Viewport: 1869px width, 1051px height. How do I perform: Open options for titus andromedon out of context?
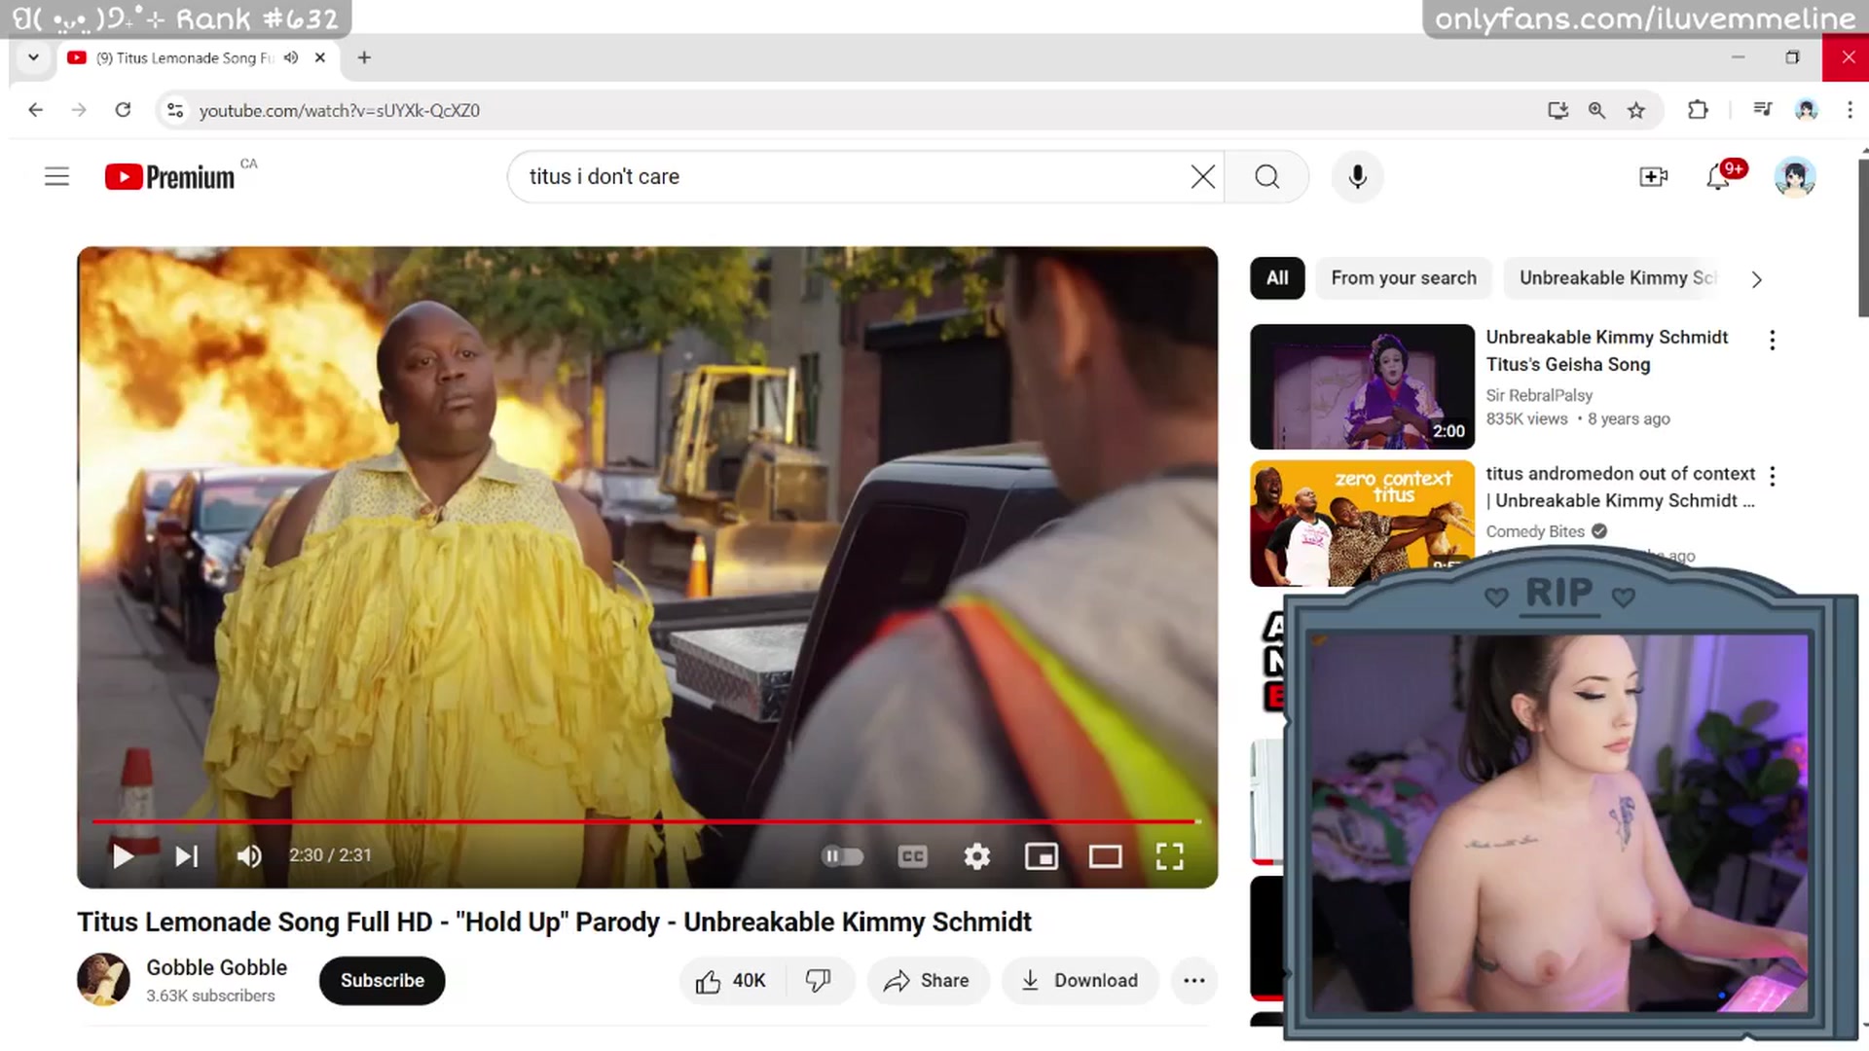(x=1772, y=476)
